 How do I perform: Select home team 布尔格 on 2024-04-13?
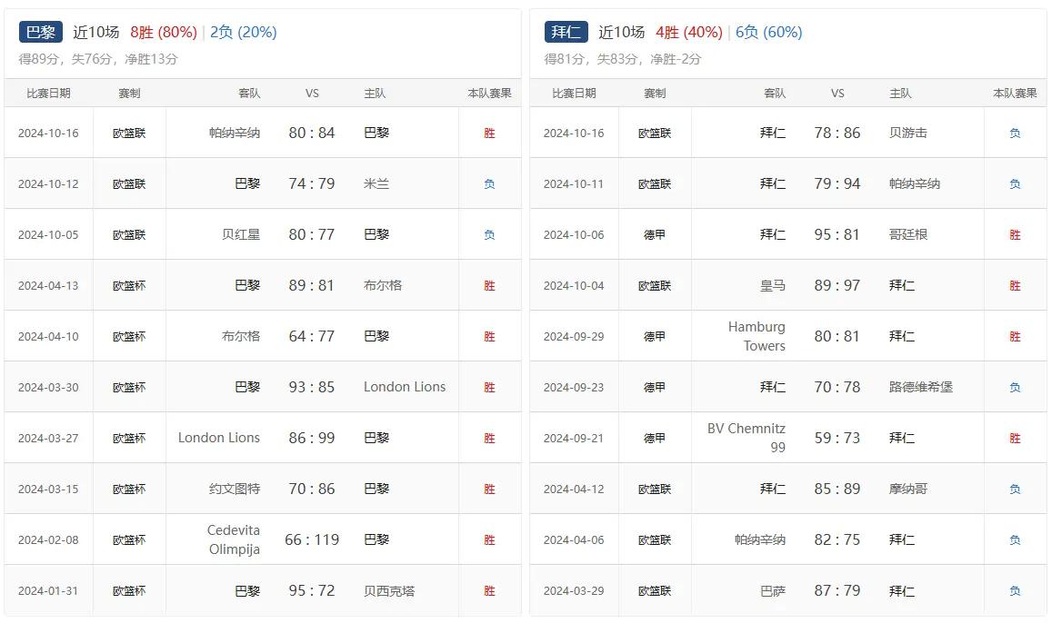pyautogui.click(x=383, y=285)
